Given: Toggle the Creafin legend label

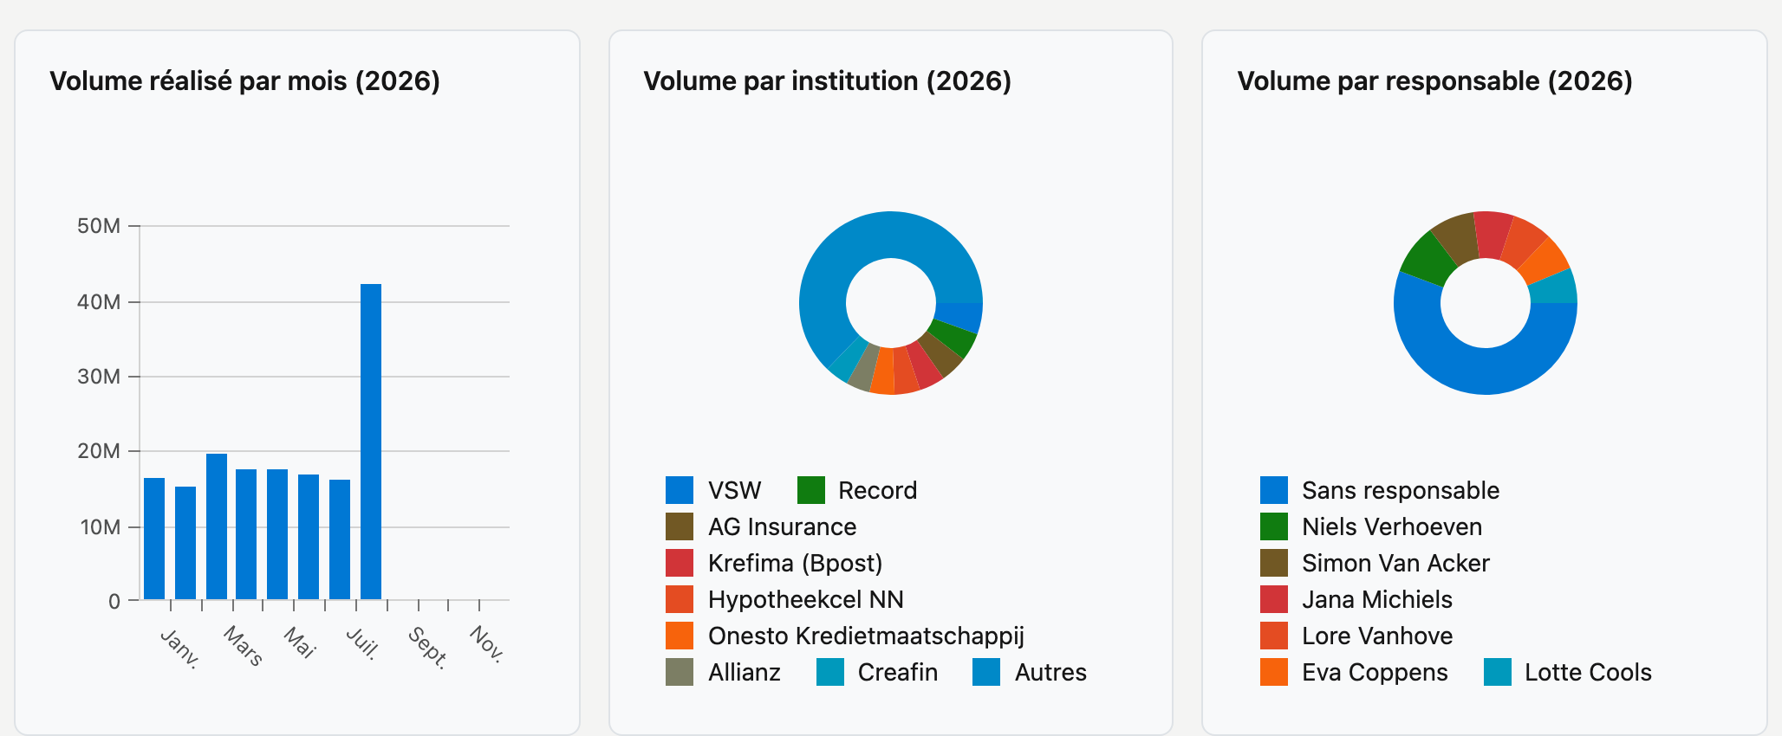Looking at the screenshot, I should point(897,673).
